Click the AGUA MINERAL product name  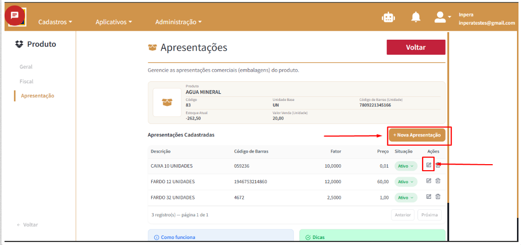coord(203,92)
